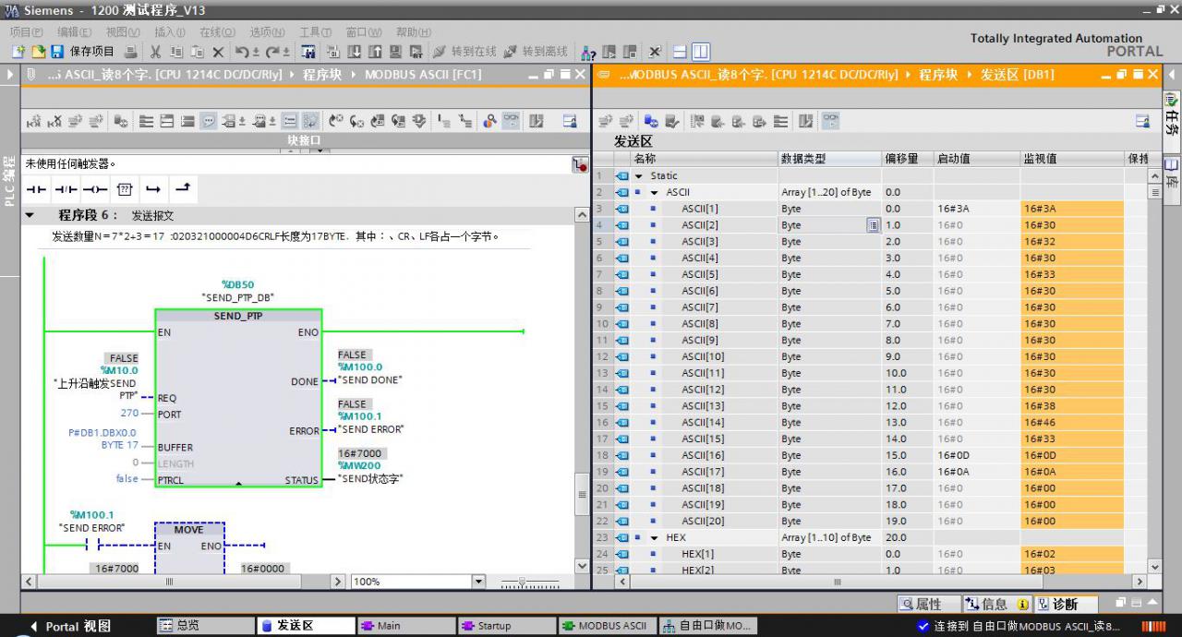Click the Go online (转到在线) button
This screenshot has height=637, width=1182.
465,52
